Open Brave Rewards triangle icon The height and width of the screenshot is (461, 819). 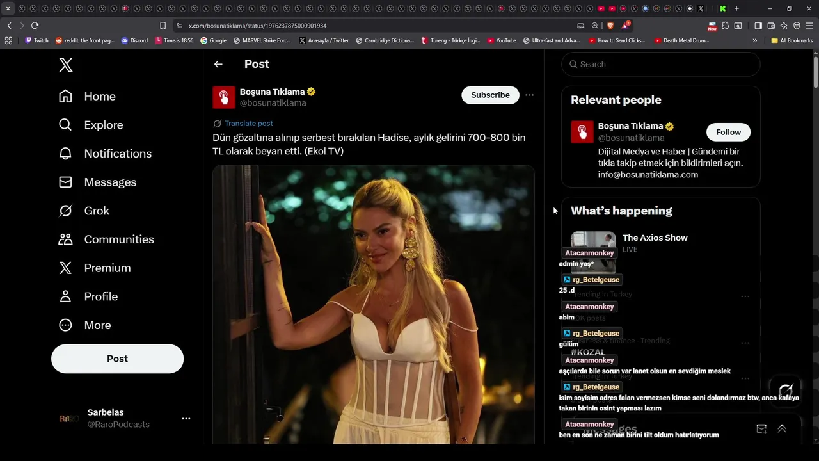(626, 26)
